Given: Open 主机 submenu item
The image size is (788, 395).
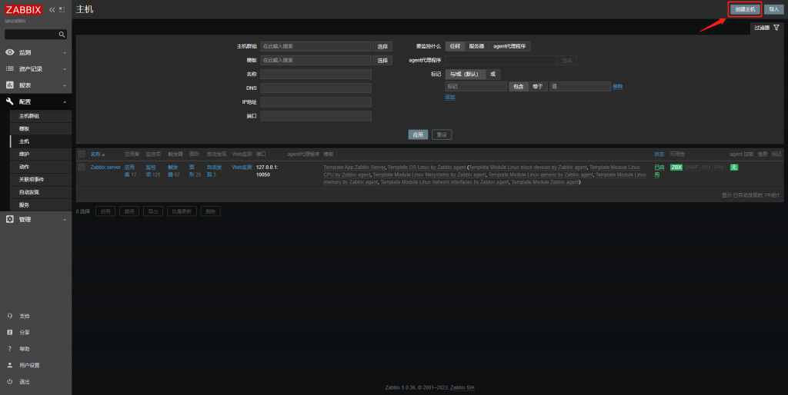Looking at the screenshot, I should [x=41, y=141].
